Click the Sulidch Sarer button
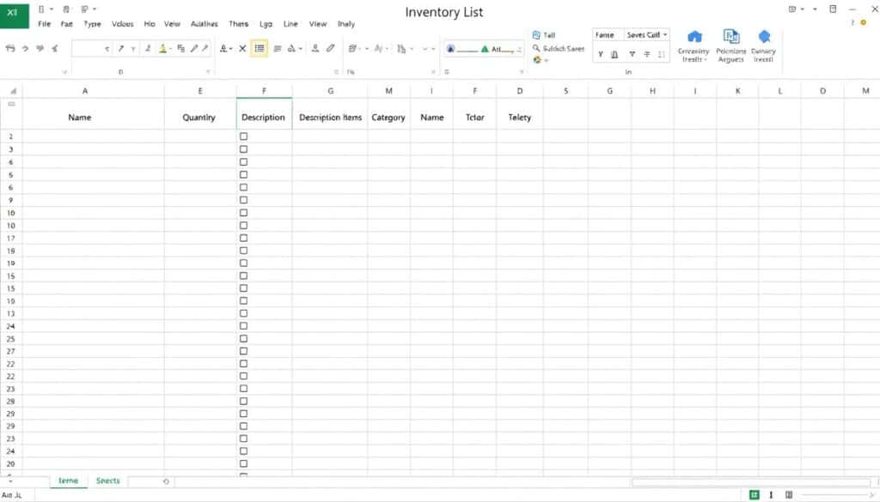This screenshot has width=880, height=502. click(x=559, y=48)
